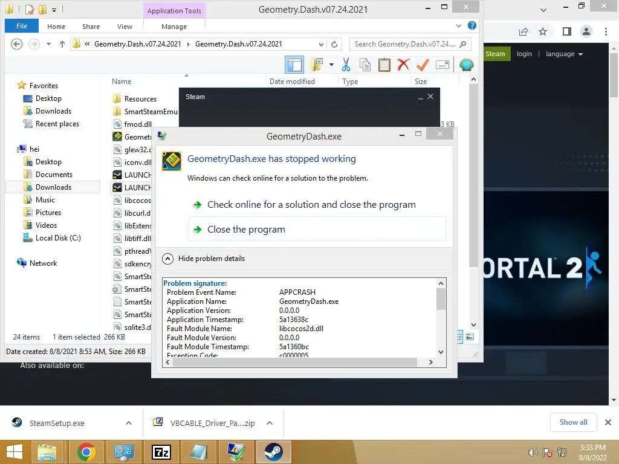Open Windows Start button

click(15, 452)
